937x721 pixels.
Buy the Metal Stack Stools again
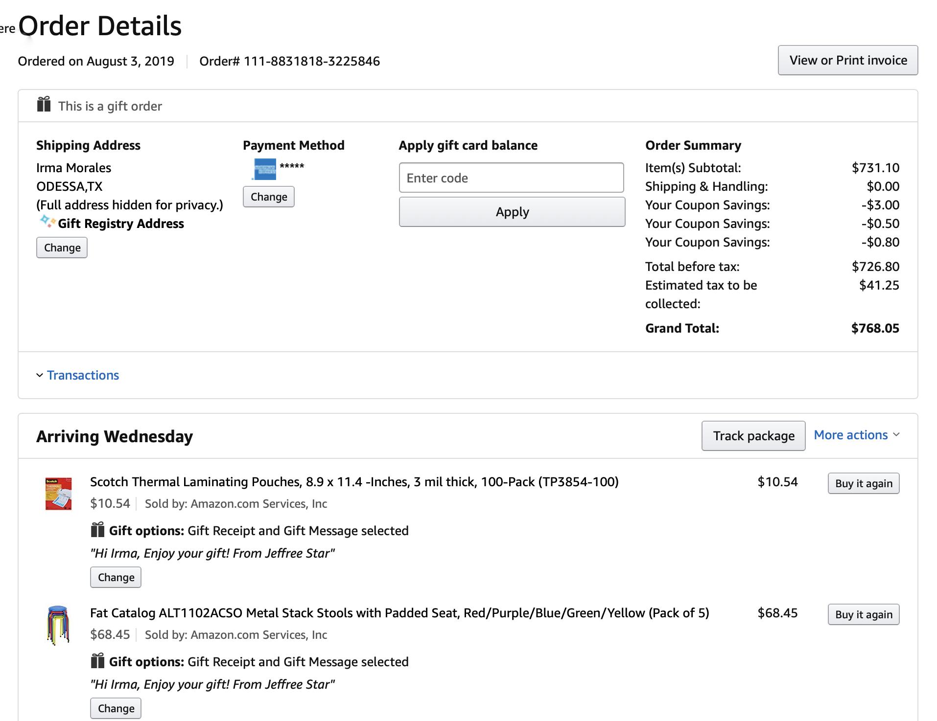point(864,614)
